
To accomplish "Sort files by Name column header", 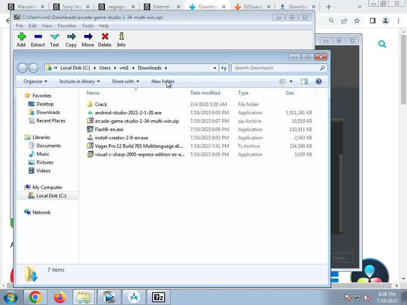I will (93, 93).
